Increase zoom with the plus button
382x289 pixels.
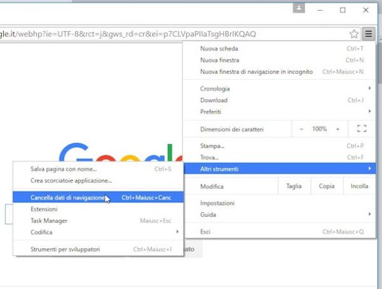(x=337, y=129)
